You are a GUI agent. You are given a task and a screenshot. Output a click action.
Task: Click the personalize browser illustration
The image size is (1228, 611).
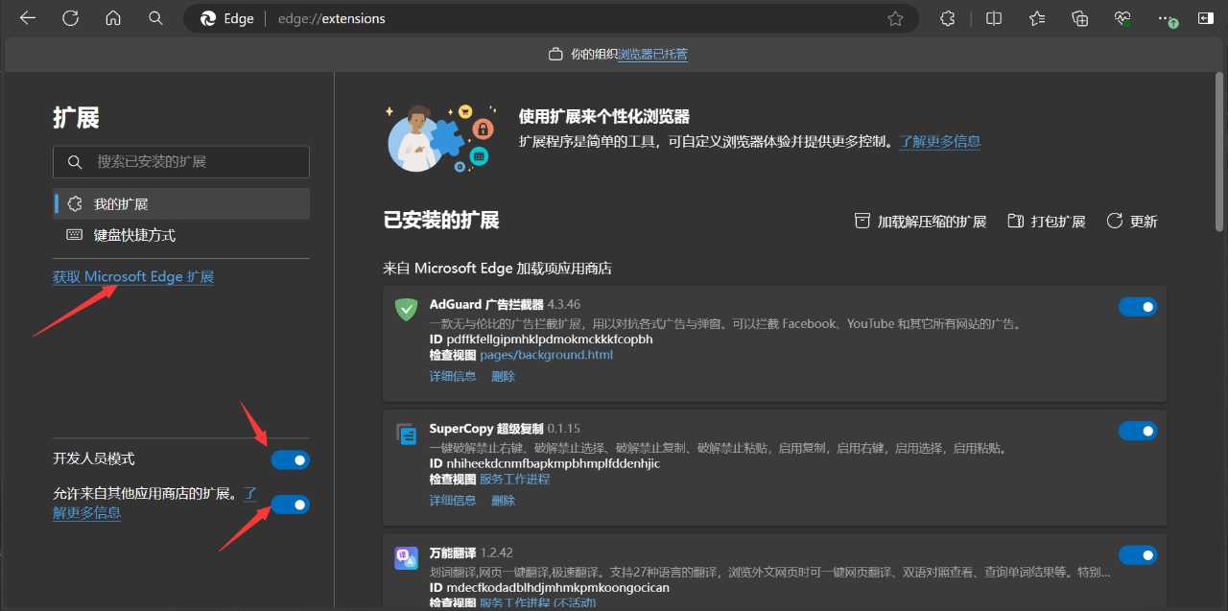point(439,137)
